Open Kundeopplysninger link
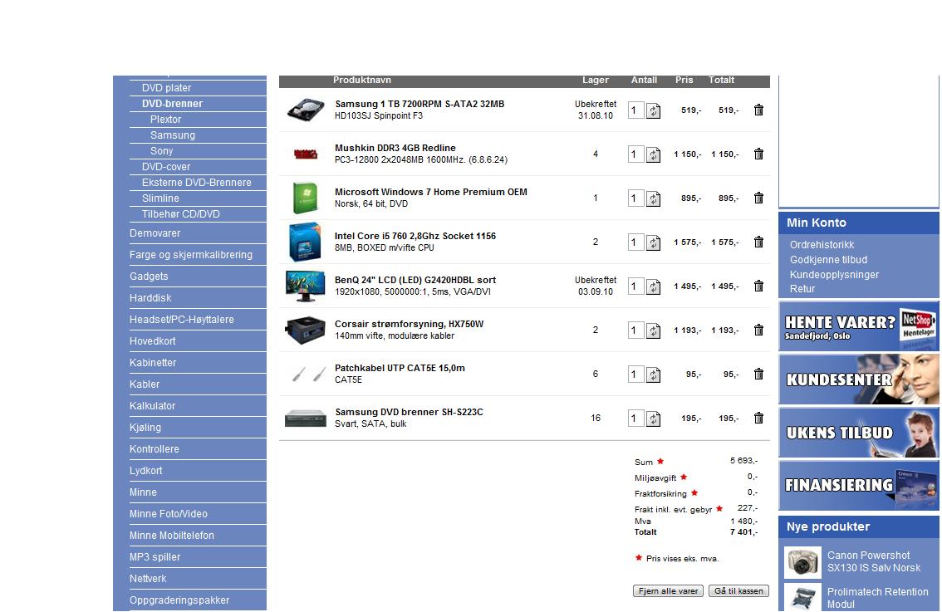This screenshot has height=612, width=942. [x=835, y=275]
